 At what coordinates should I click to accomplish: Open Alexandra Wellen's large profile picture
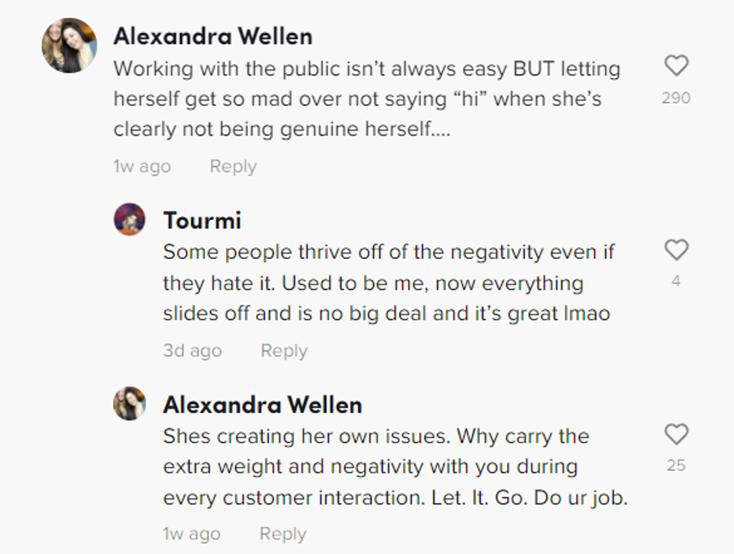tap(69, 46)
